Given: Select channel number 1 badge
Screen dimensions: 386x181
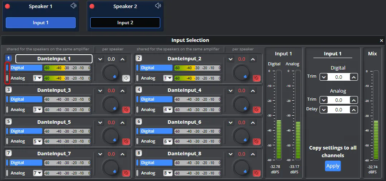Looking at the screenshot, I should click(x=8, y=58).
